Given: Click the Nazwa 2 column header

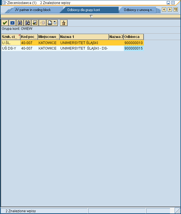Looking at the screenshot, I should pyautogui.click(x=116, y=37).
